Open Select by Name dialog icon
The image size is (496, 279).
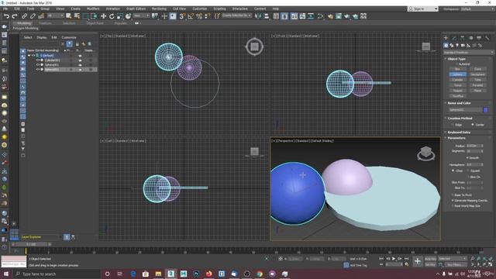point(77,15)
